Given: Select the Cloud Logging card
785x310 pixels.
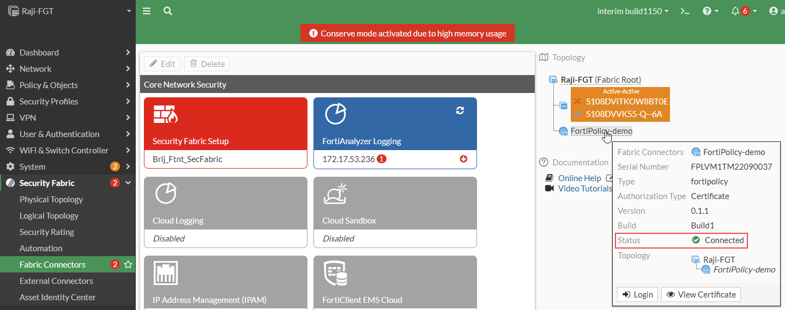Looking at the screenshot, I should click(x=226, y=212).
